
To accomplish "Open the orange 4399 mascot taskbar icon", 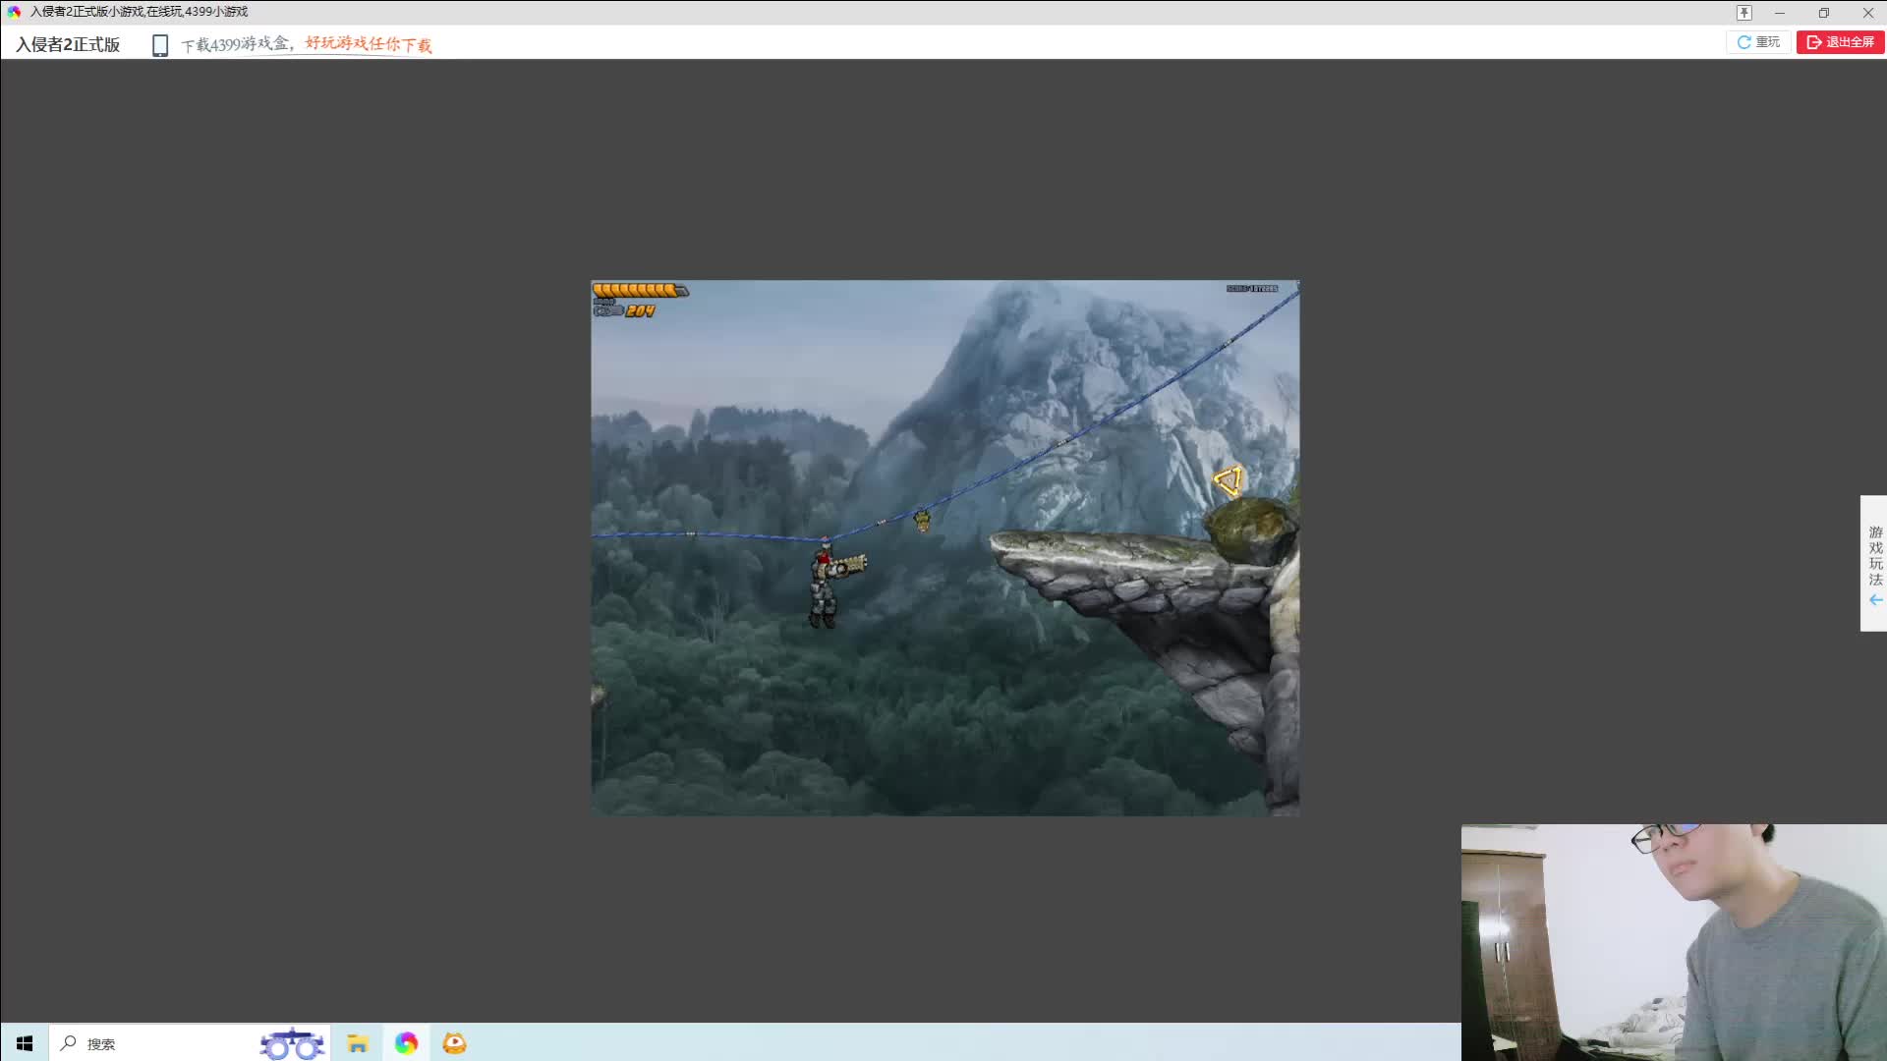I will pos(454,1043).
